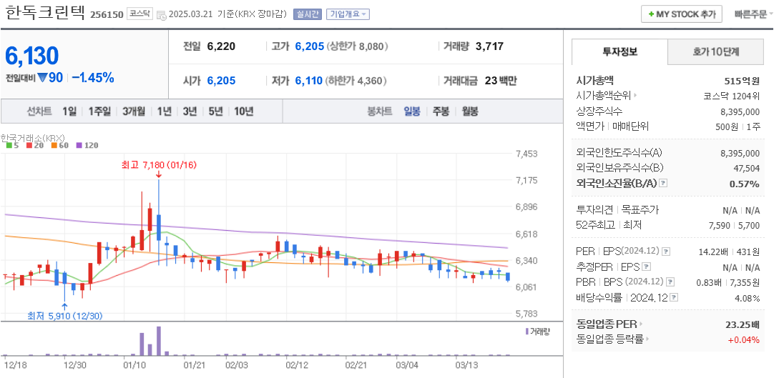Click the red 20-day moving average swatch
Viewport: 779px width, 378px height.
coord(29,145)
